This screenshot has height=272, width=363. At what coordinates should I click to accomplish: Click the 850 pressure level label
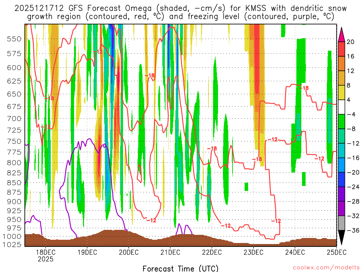(14, 183)
